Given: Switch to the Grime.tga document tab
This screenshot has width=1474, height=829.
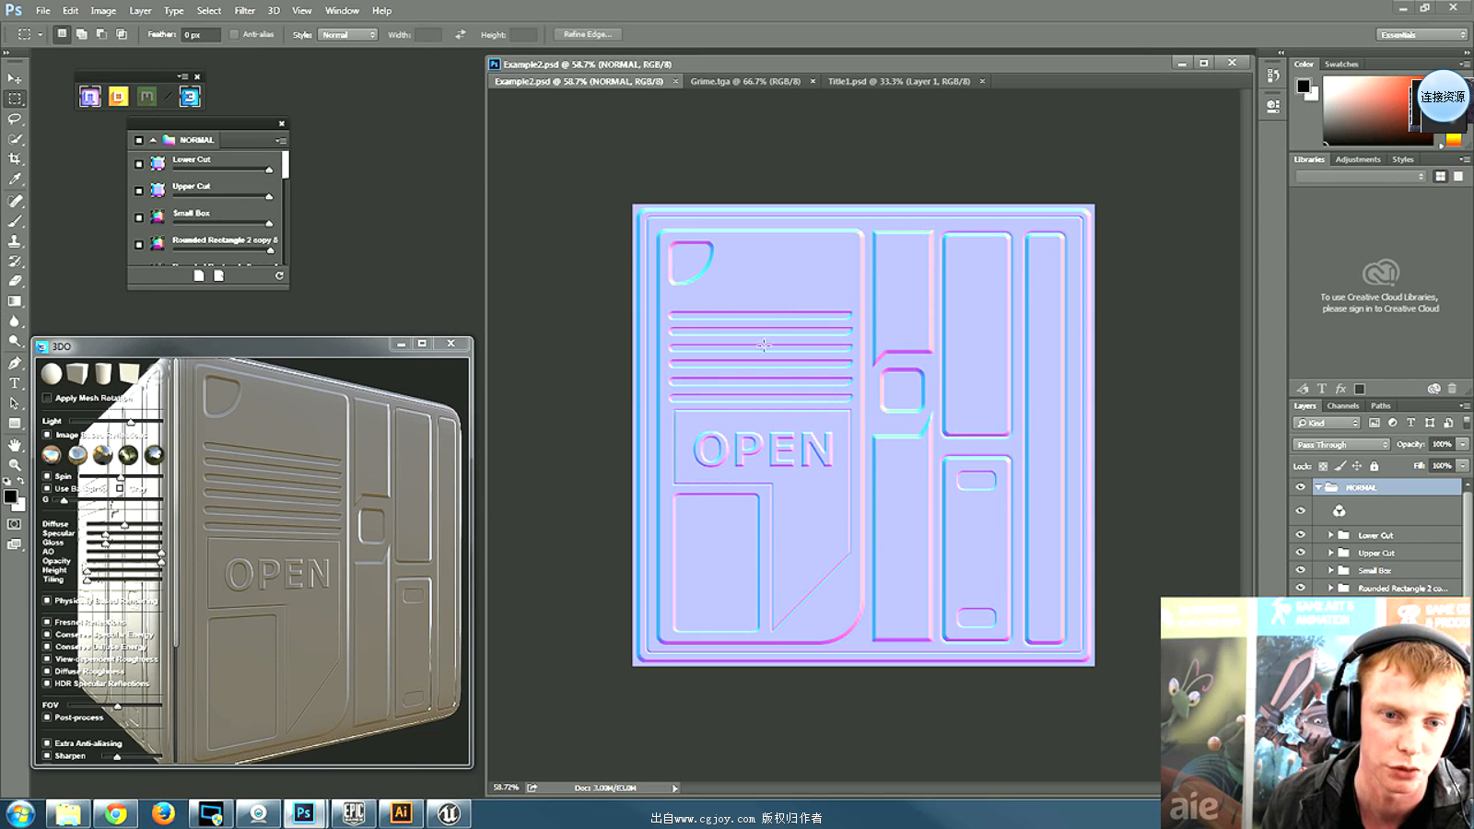Looking at the screenshot, I should (745, 81).
